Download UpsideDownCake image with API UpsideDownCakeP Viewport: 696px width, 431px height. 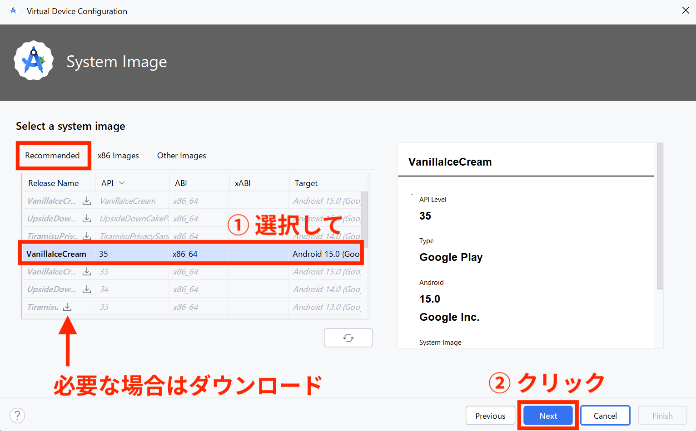click(x=87, y=219)
